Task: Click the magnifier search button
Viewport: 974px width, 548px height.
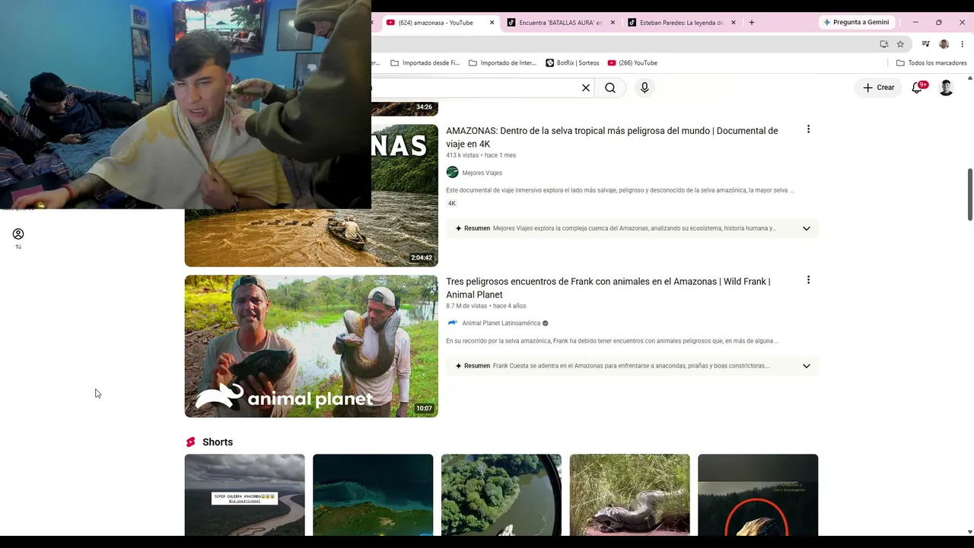Action: click(x=610, y=88)
